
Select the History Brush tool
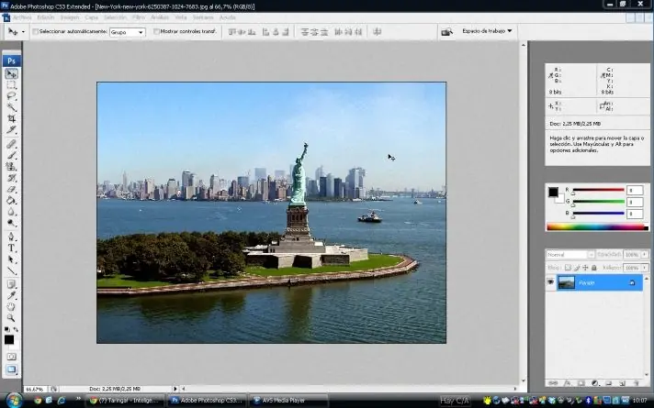(x=11, y=178)
